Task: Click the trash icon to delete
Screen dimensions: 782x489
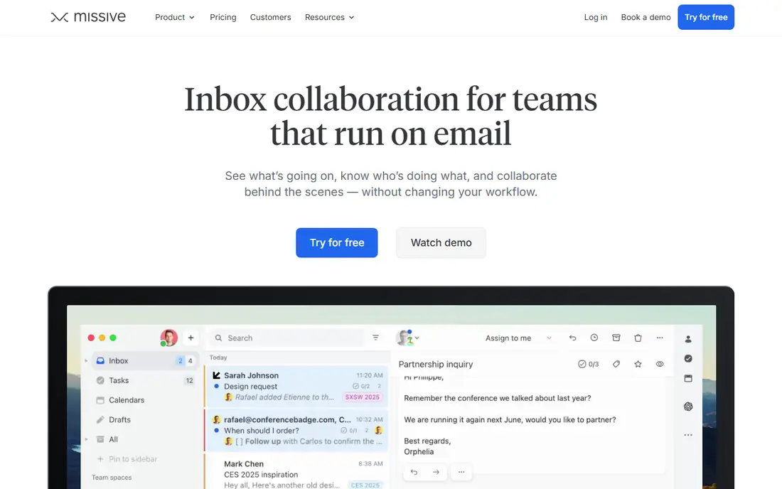Action: pos(638,338)
